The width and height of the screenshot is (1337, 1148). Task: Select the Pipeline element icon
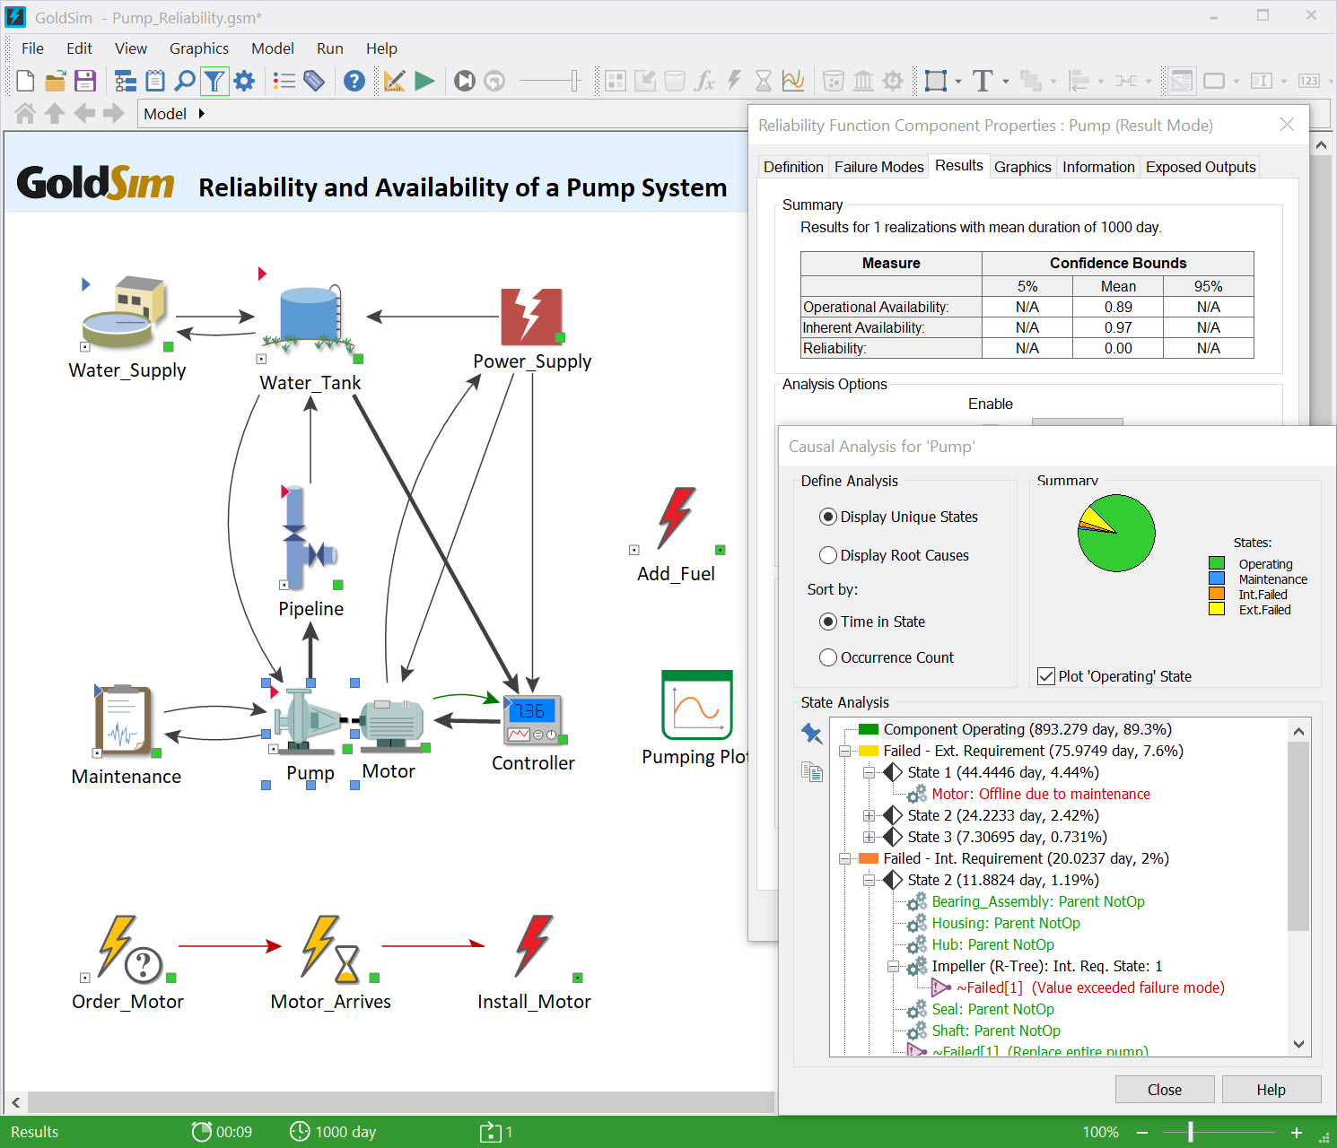(x=308, y=537)
